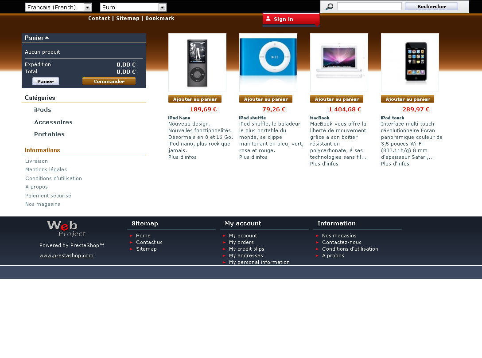This screenshot has height=358, width=482.
Task: Click the Sign in button
Action: pos(291,19)
